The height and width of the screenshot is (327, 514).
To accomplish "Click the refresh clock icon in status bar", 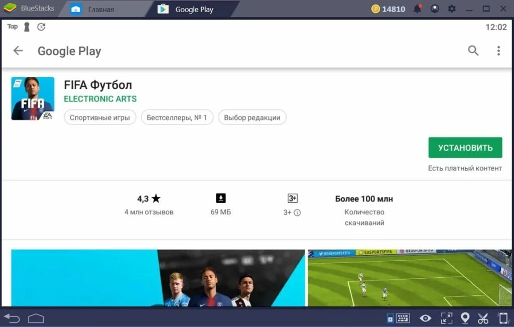I will (x=41, y=27).
